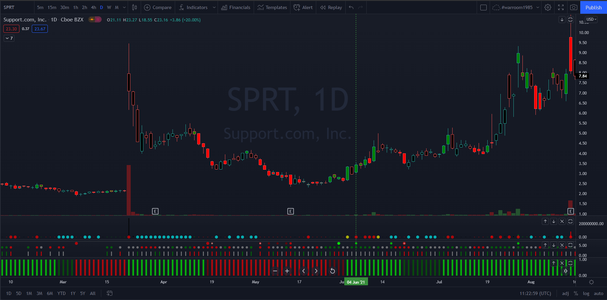Start Bar Replay mode

[331, 7]
